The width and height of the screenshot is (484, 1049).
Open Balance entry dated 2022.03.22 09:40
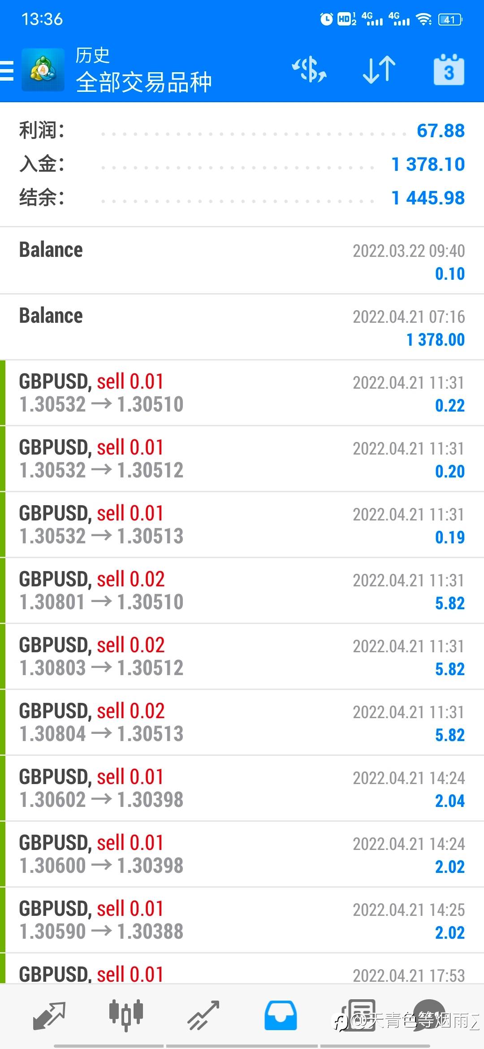click(242, 261)
